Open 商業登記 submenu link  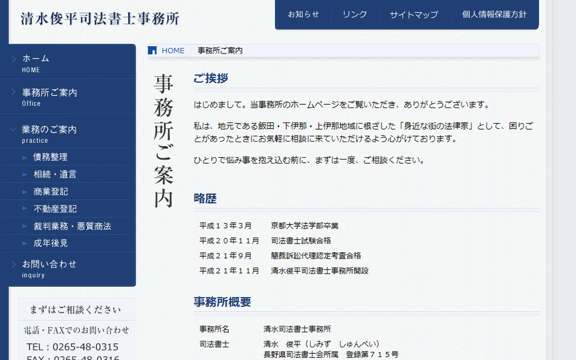tap(50, 191)
